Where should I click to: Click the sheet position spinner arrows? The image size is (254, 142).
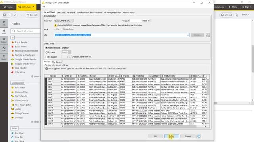70,57
